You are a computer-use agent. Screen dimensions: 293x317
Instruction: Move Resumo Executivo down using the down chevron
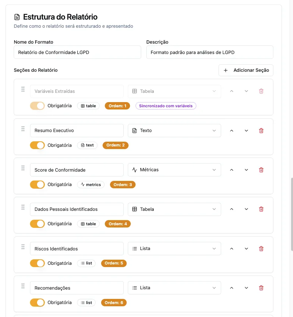[x=246, y=130]
